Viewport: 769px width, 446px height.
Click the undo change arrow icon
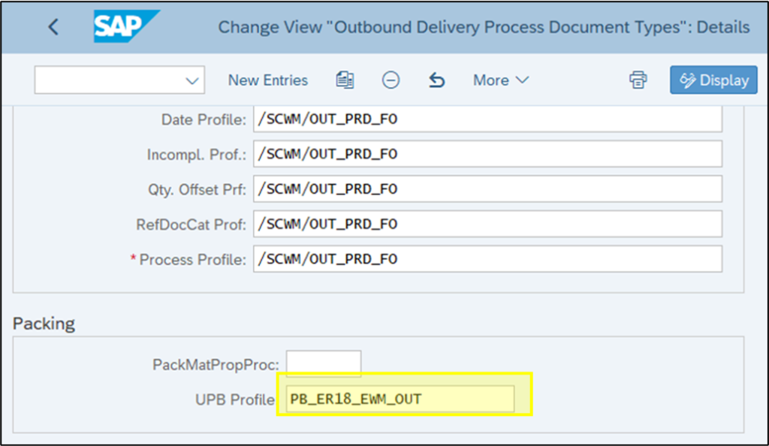pos(436,80)
